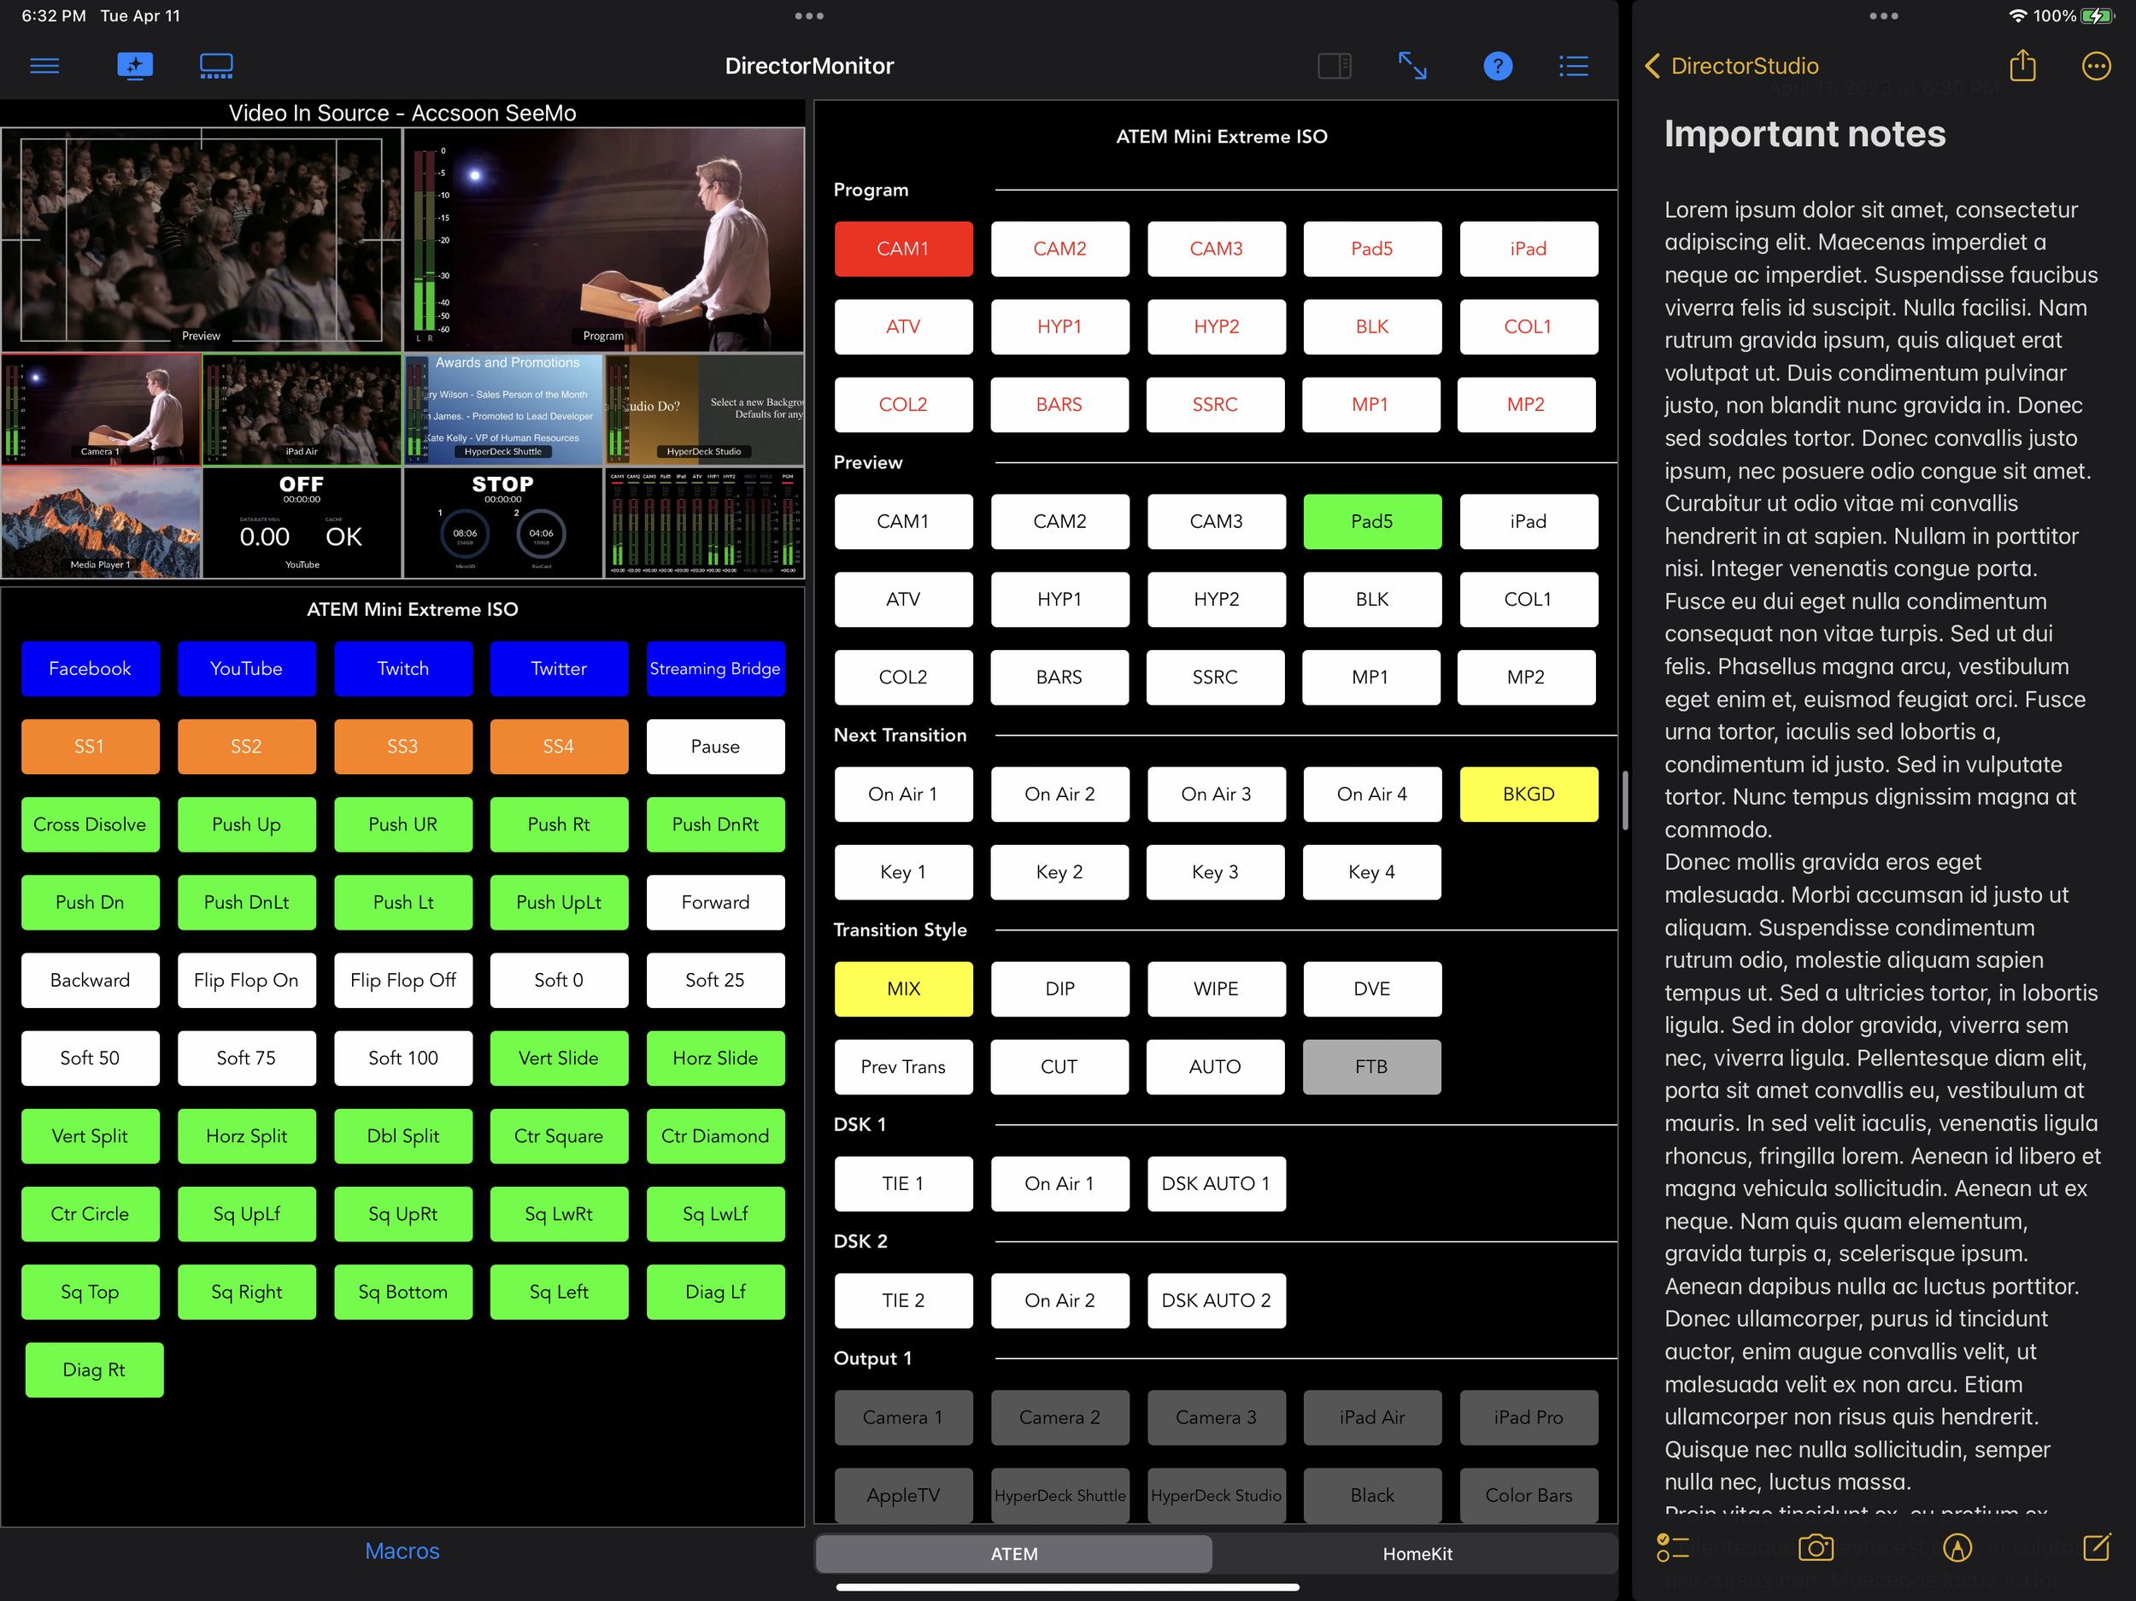Tap the multitasking dots above Notes

[1883, 15]
